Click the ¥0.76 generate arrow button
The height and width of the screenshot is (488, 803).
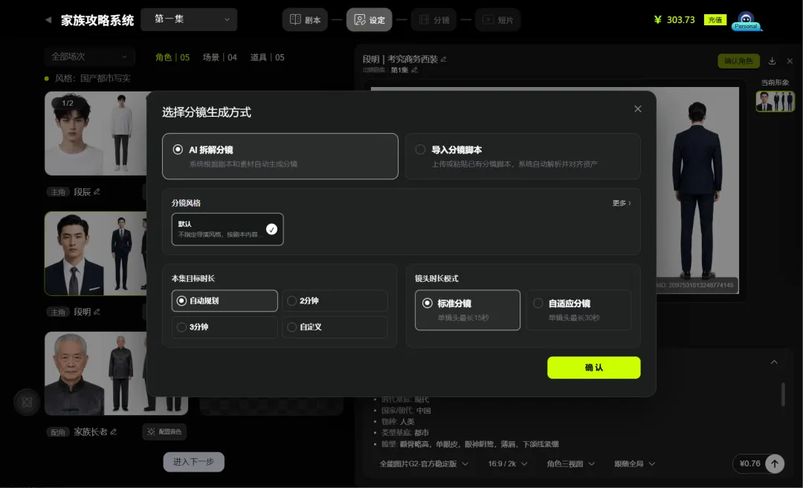(x=775, y=464)
